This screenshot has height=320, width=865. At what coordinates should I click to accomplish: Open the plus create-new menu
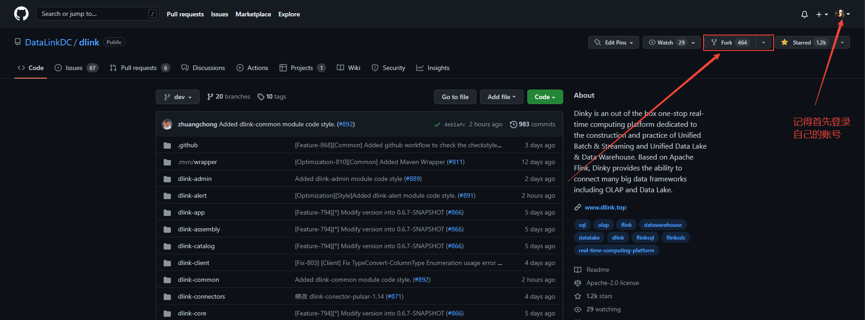click(x=821, y=15)
